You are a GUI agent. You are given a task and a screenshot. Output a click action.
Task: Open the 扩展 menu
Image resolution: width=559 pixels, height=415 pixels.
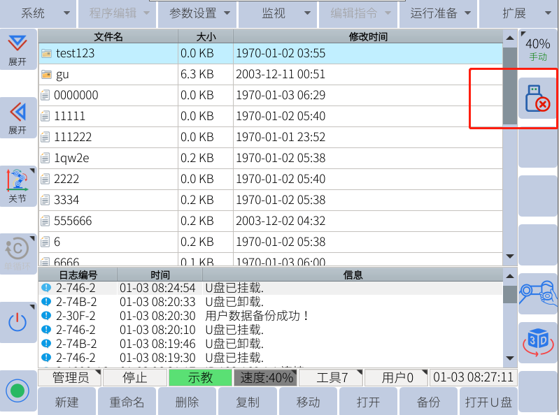click(518, 13)
